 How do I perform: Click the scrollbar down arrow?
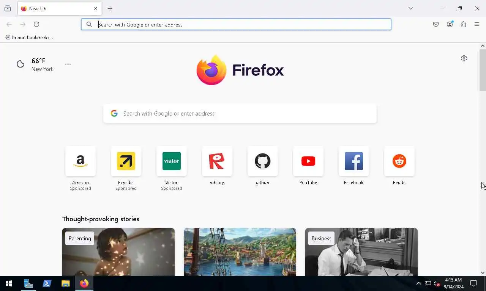tap(483, 272)
